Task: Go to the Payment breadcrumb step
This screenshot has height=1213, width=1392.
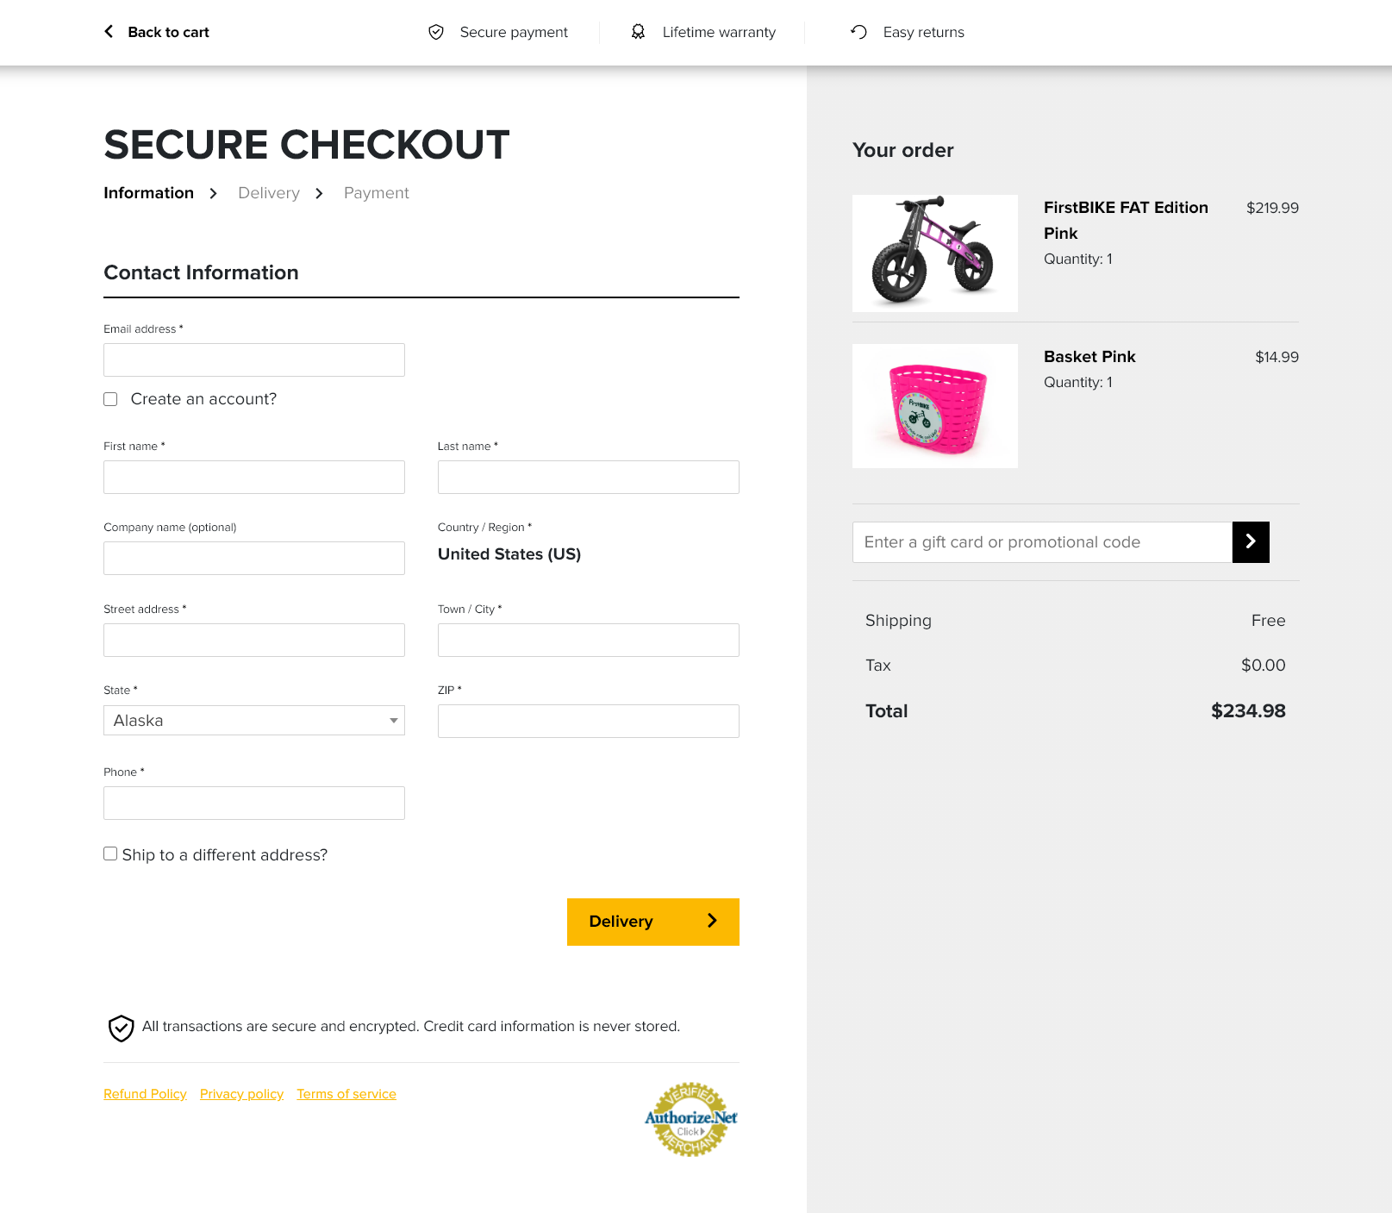Action: tap(377, 193)
